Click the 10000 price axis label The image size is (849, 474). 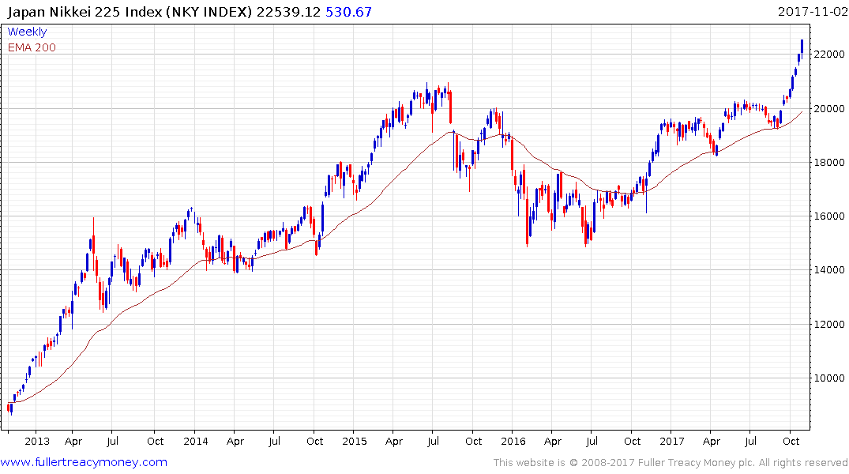pyautogui.click(x=829, y=378)
